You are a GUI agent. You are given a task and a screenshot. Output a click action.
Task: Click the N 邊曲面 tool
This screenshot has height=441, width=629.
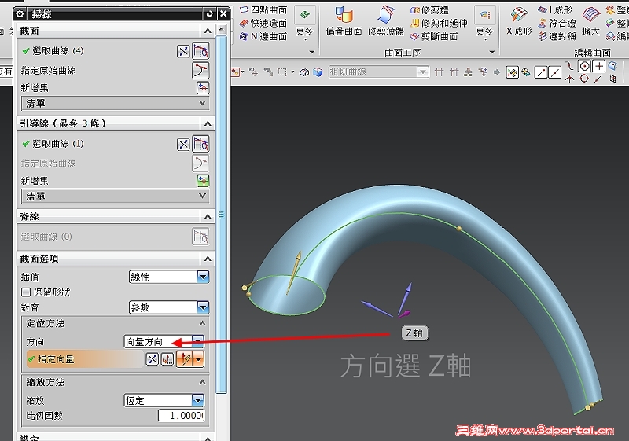[263, 36]
